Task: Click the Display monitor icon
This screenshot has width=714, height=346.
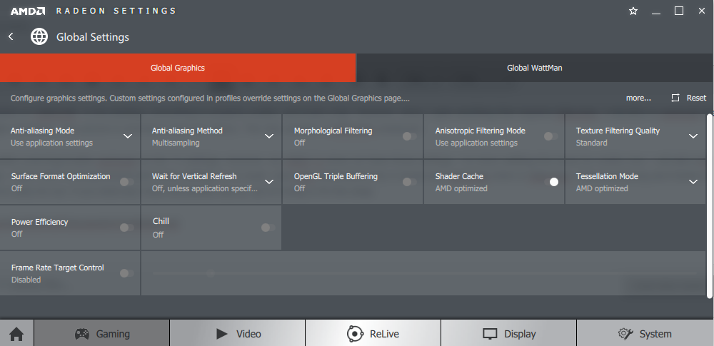Action: [x=490, y=334]
